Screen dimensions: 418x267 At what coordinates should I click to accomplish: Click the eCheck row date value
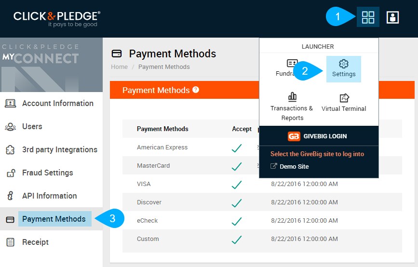(x=304, y=221)
